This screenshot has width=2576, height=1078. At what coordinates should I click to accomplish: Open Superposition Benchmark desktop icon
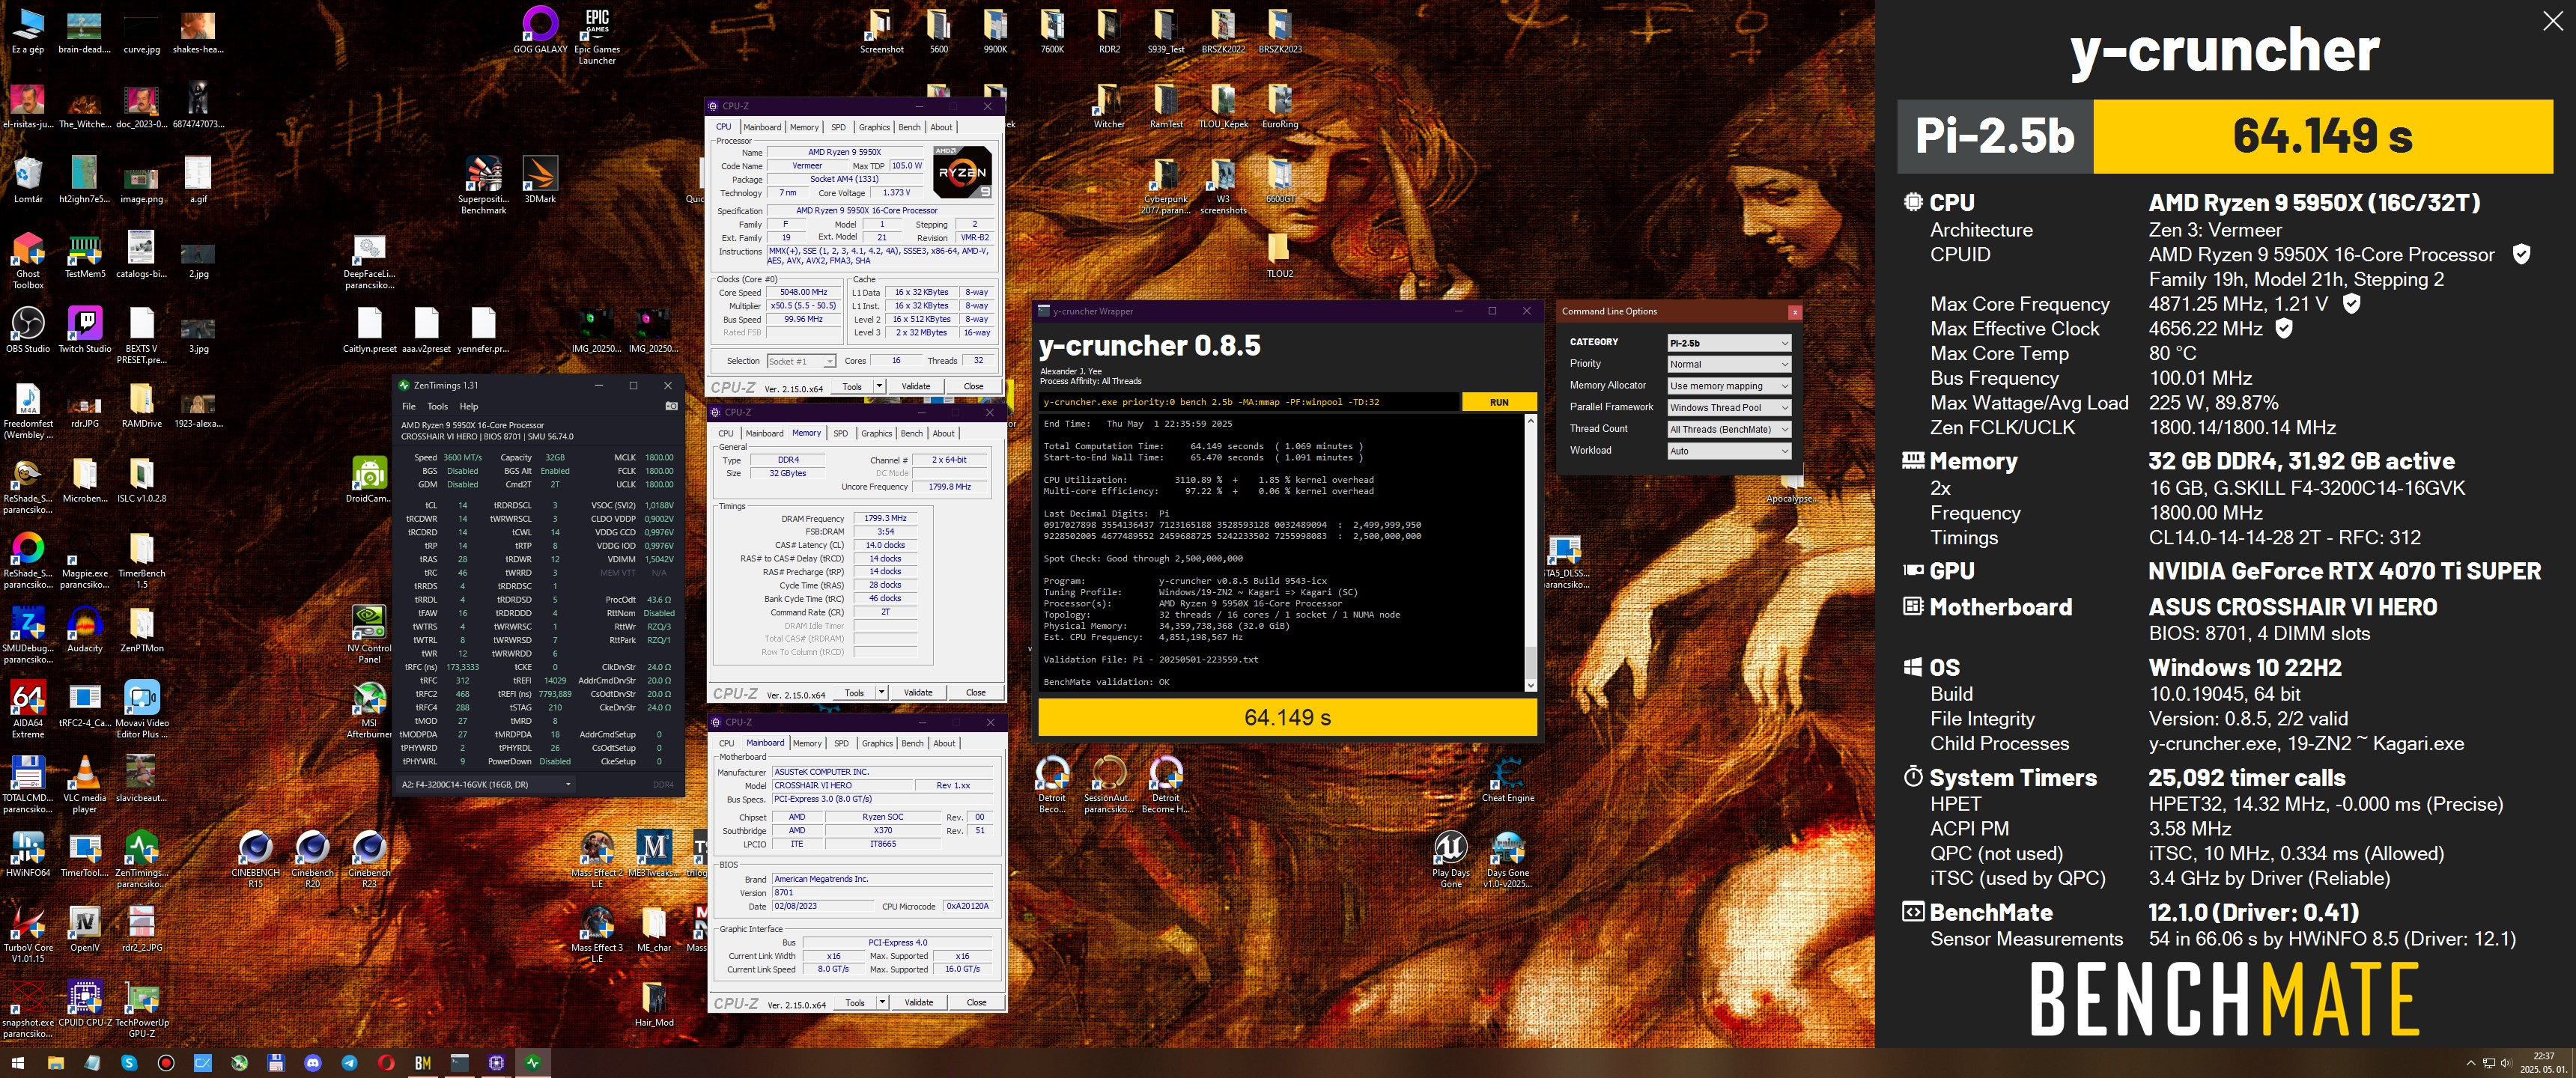(x=483, y=185)
